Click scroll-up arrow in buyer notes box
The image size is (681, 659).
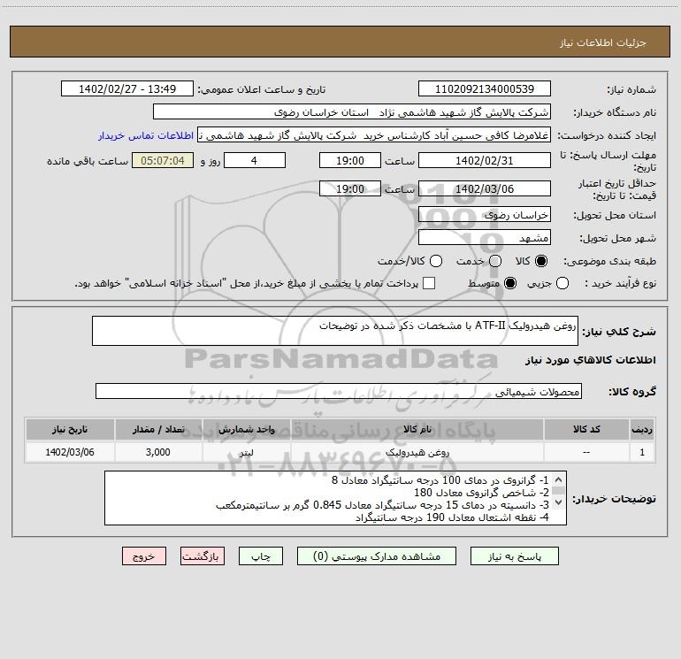[x=559, y=479]
